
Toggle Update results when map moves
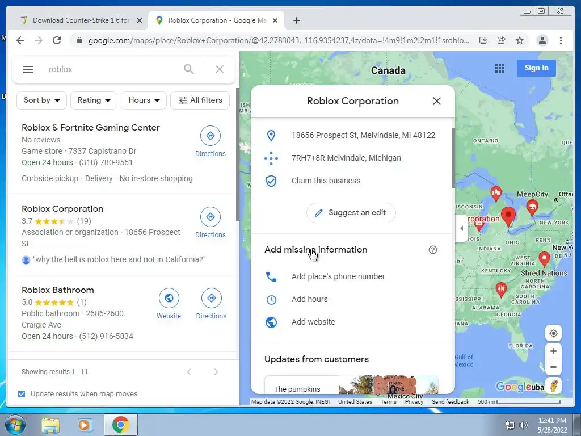pos(22,394)
